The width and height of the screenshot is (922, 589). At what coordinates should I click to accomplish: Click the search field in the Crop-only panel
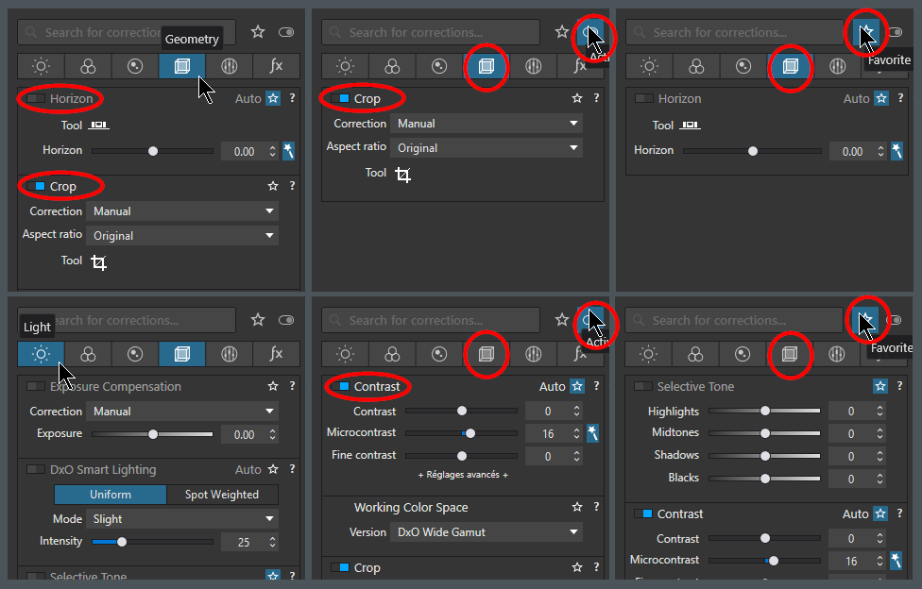point(431,32)
